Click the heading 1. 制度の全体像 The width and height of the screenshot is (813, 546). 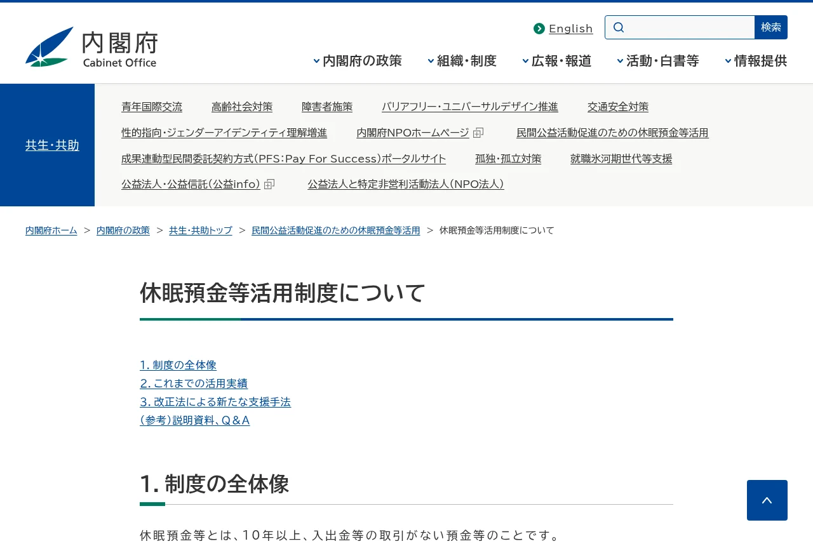coord(215,484)
